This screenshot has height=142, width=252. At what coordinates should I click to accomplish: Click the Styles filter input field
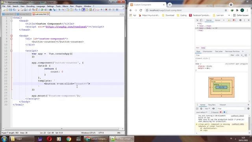pos(212,55)
